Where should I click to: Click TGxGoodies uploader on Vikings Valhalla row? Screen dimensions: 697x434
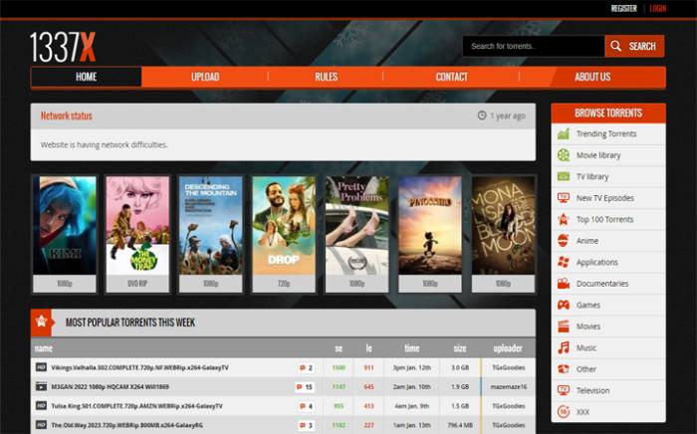[x=509, y=368]
